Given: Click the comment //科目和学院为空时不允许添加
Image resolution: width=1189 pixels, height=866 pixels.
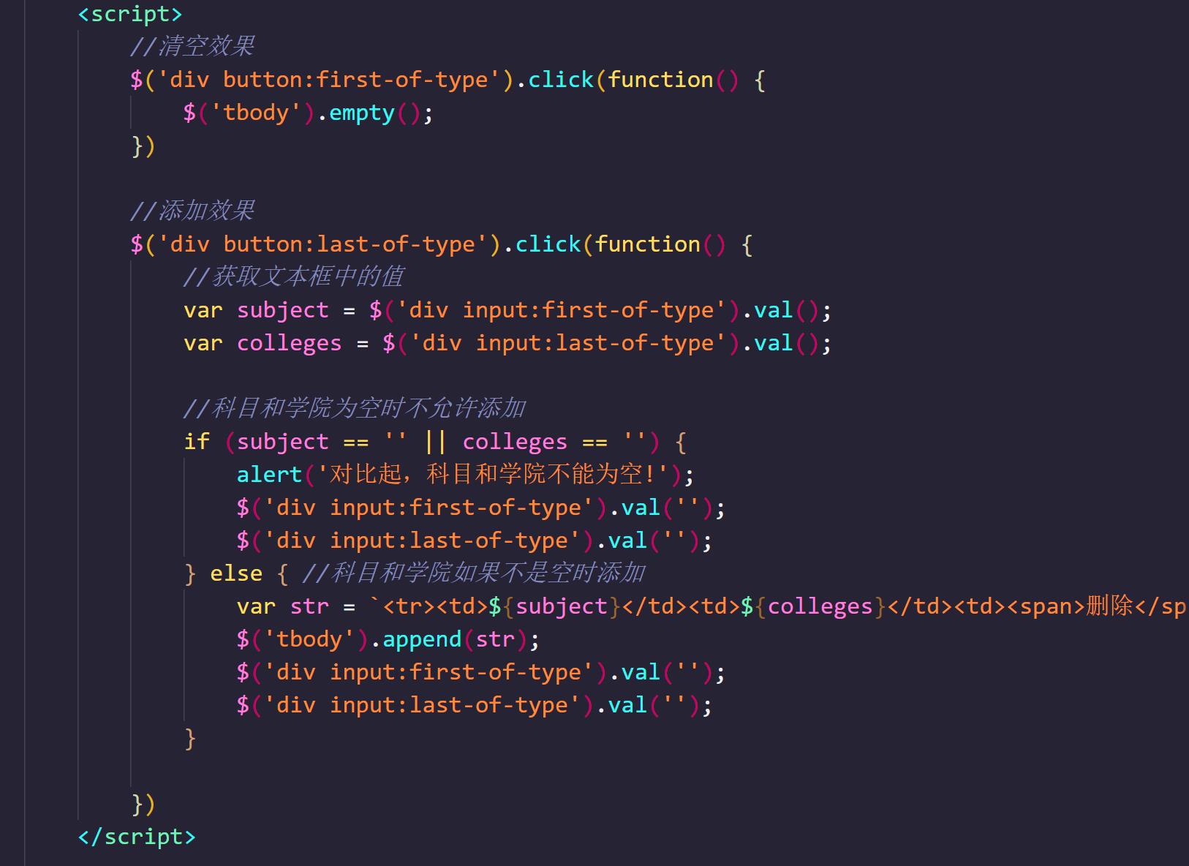Looking at the screenshot, I should (x=355, y=409).
